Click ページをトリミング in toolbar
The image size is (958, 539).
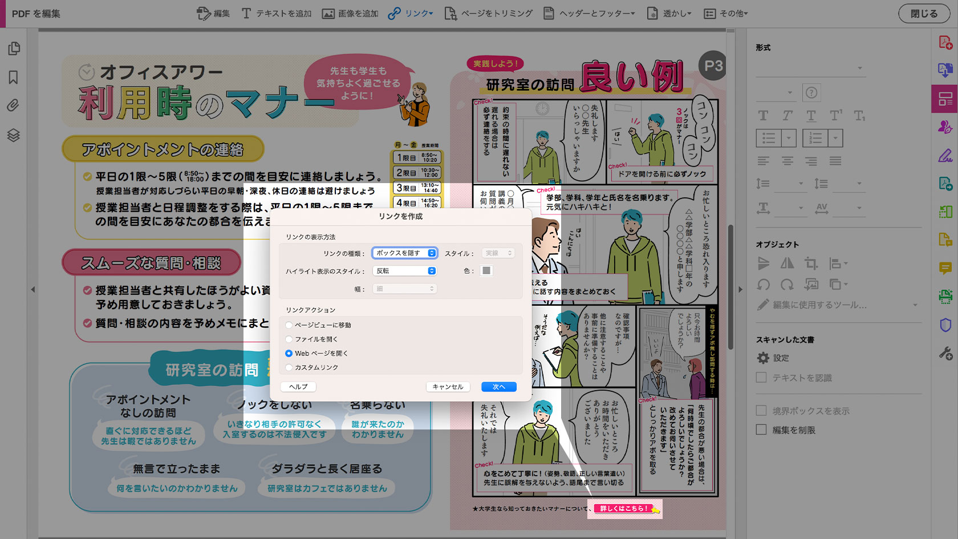click(x=489, y=13)
